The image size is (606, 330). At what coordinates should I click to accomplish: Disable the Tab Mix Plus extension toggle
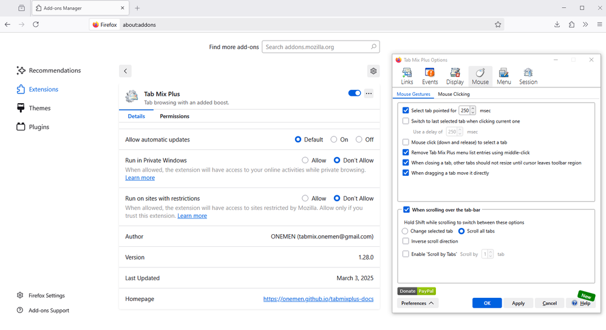(354, 93)
